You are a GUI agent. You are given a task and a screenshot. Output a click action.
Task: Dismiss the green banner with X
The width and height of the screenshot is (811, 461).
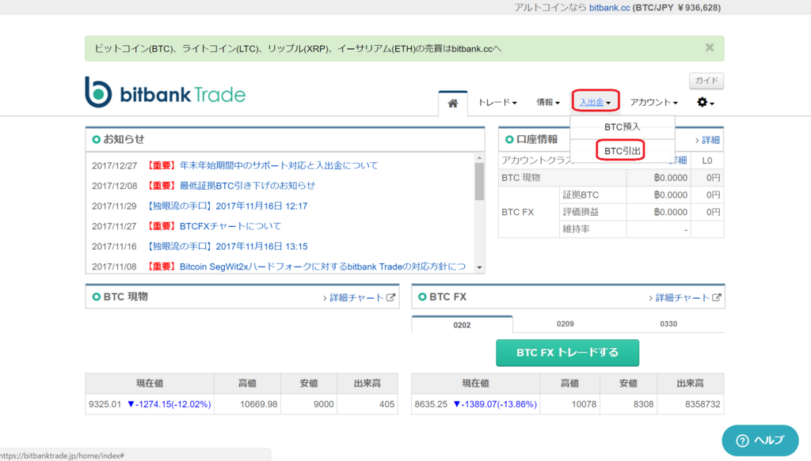pyautogui.click(x=710, y=47)
